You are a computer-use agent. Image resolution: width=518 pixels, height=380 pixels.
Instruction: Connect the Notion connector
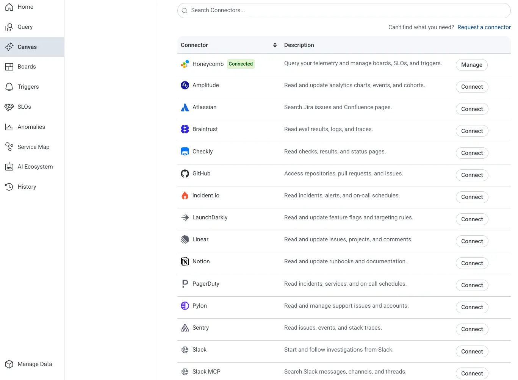coord(472,263)
